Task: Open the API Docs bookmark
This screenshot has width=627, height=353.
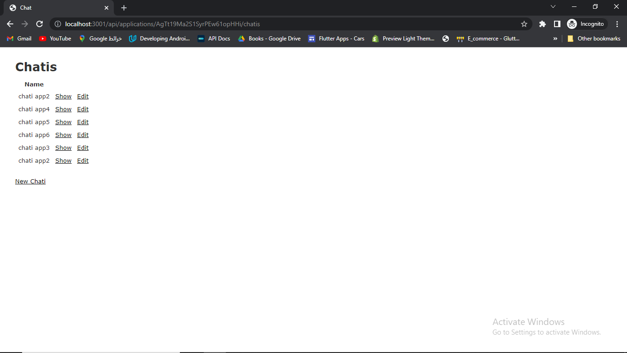Action: [x=213, y=39]
